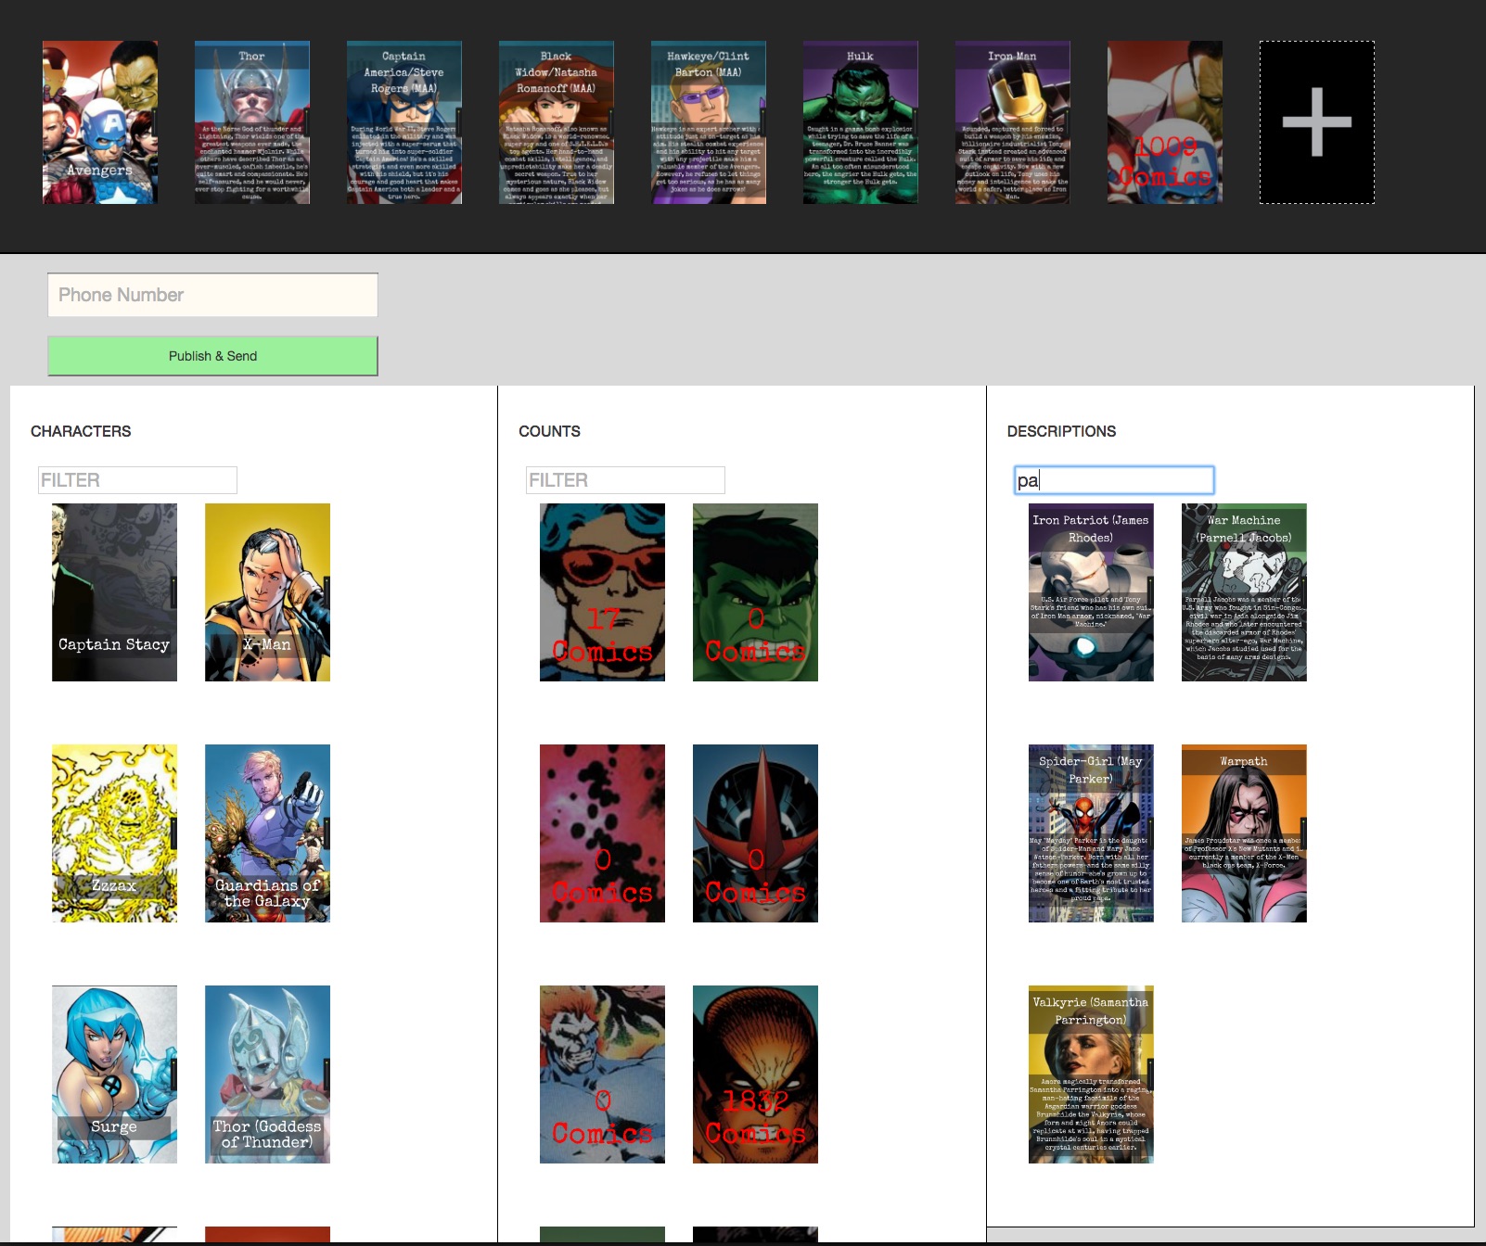
Task: Open Spider-Girl (May Parker) description card
Action: tap(1091, 833)
